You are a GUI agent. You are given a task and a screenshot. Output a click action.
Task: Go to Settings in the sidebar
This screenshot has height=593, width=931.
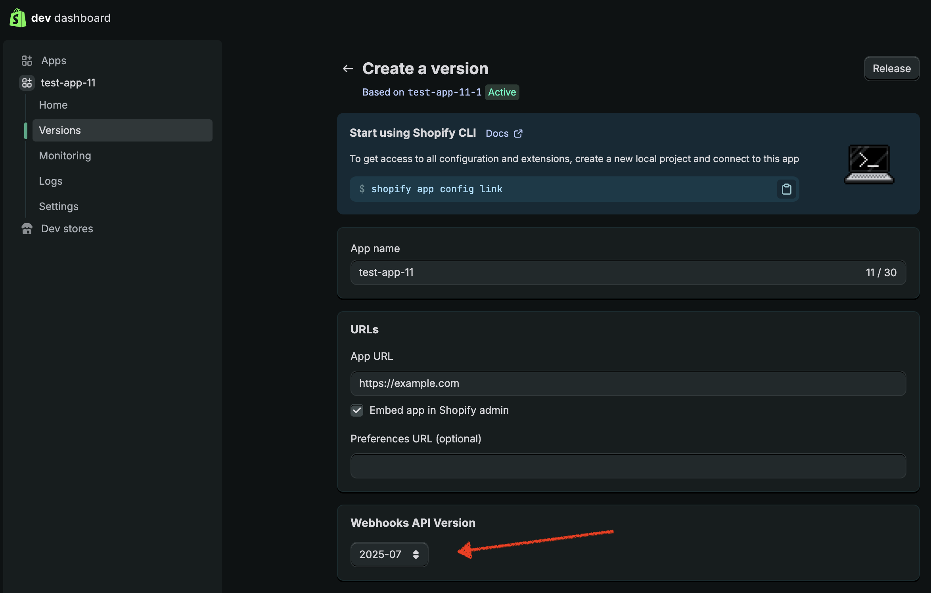pos(59,207)
